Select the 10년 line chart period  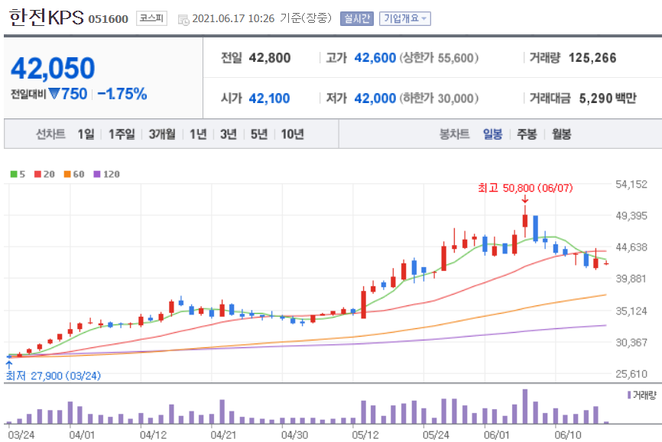coord(293,134)
